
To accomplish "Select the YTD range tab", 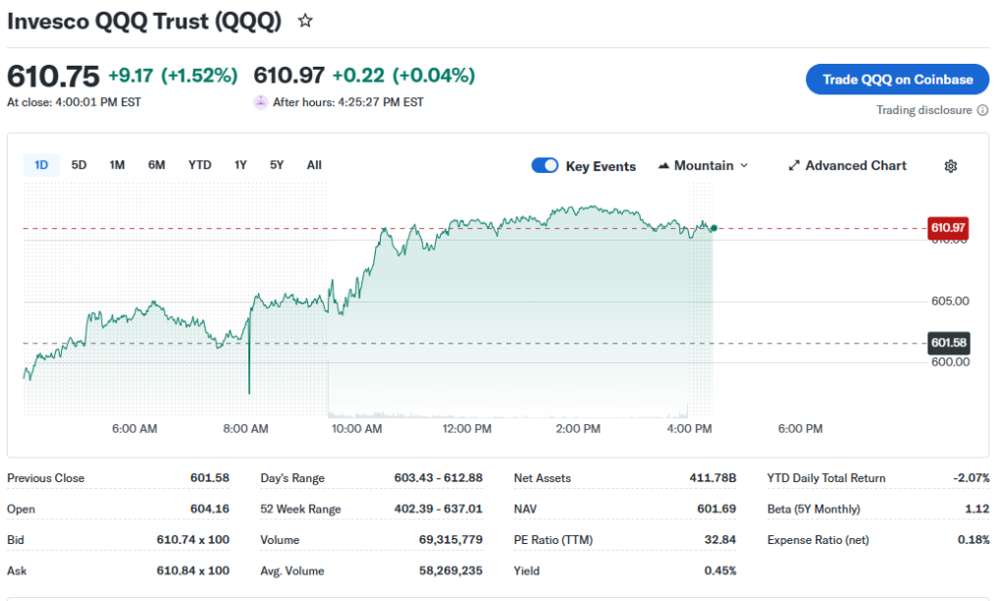I will point(199,165).
